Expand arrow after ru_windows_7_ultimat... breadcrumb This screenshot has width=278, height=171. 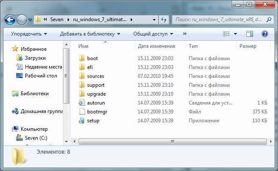point(131,19)
